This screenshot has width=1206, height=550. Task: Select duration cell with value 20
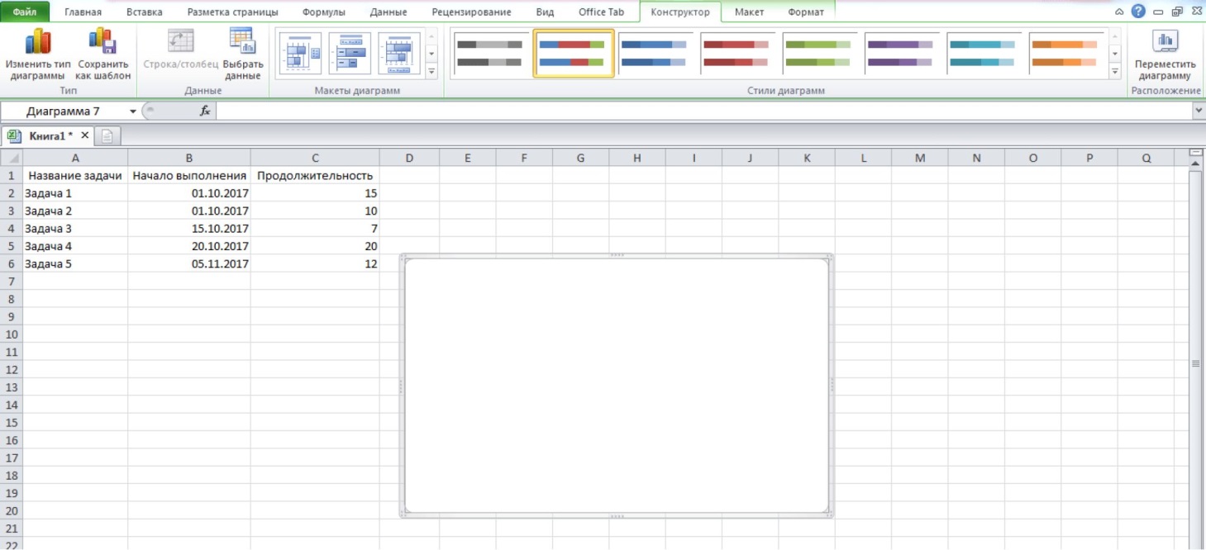315,246
